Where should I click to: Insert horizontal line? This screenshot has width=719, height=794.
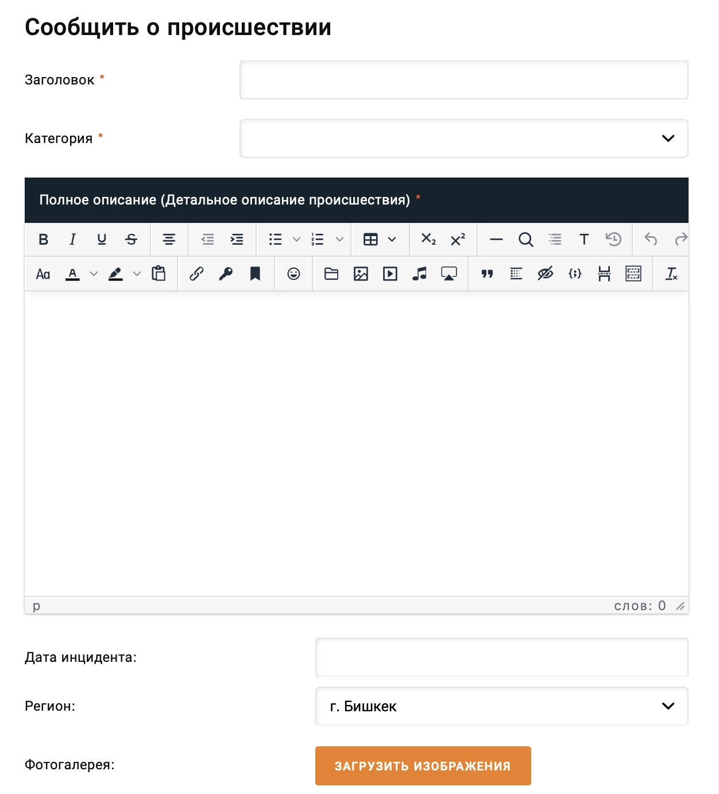(496, 240)
